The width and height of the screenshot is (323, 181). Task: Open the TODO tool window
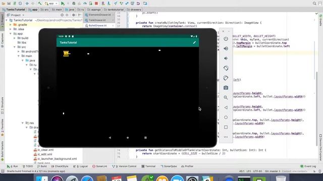(28, 166)
